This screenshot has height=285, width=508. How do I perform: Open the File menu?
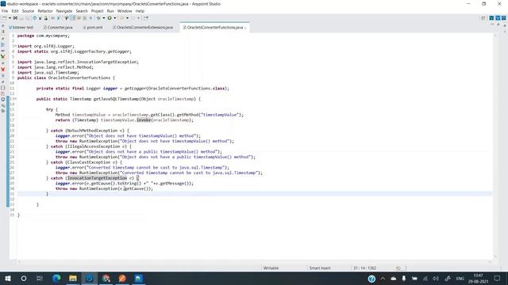(5, 11)
